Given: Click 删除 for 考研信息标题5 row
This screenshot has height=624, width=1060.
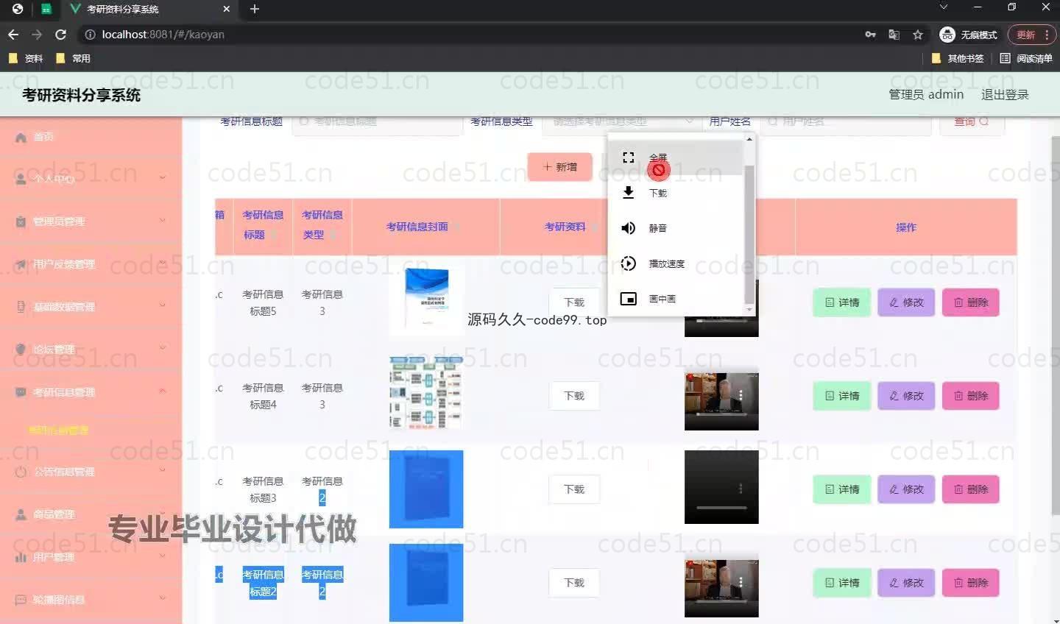Looking at the screenshot, I should click(x=970, y=302).
